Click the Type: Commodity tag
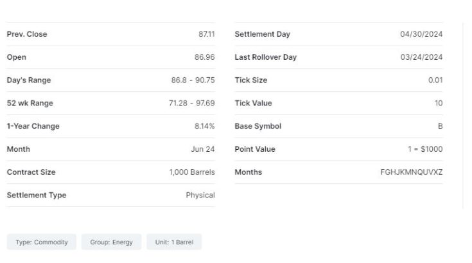 42,242
